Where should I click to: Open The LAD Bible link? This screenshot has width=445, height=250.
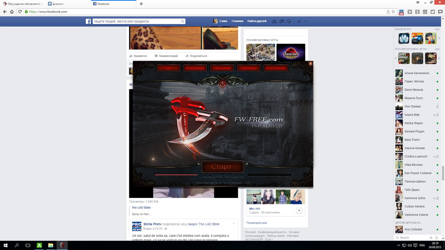[x=141, y=208]
